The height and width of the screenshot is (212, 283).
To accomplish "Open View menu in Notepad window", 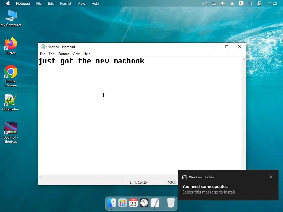I will (76, 54).
